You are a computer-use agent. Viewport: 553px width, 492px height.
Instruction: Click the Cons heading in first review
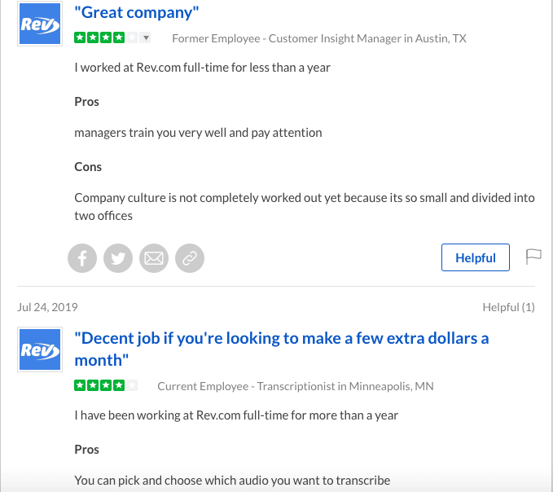pos(88,167)
